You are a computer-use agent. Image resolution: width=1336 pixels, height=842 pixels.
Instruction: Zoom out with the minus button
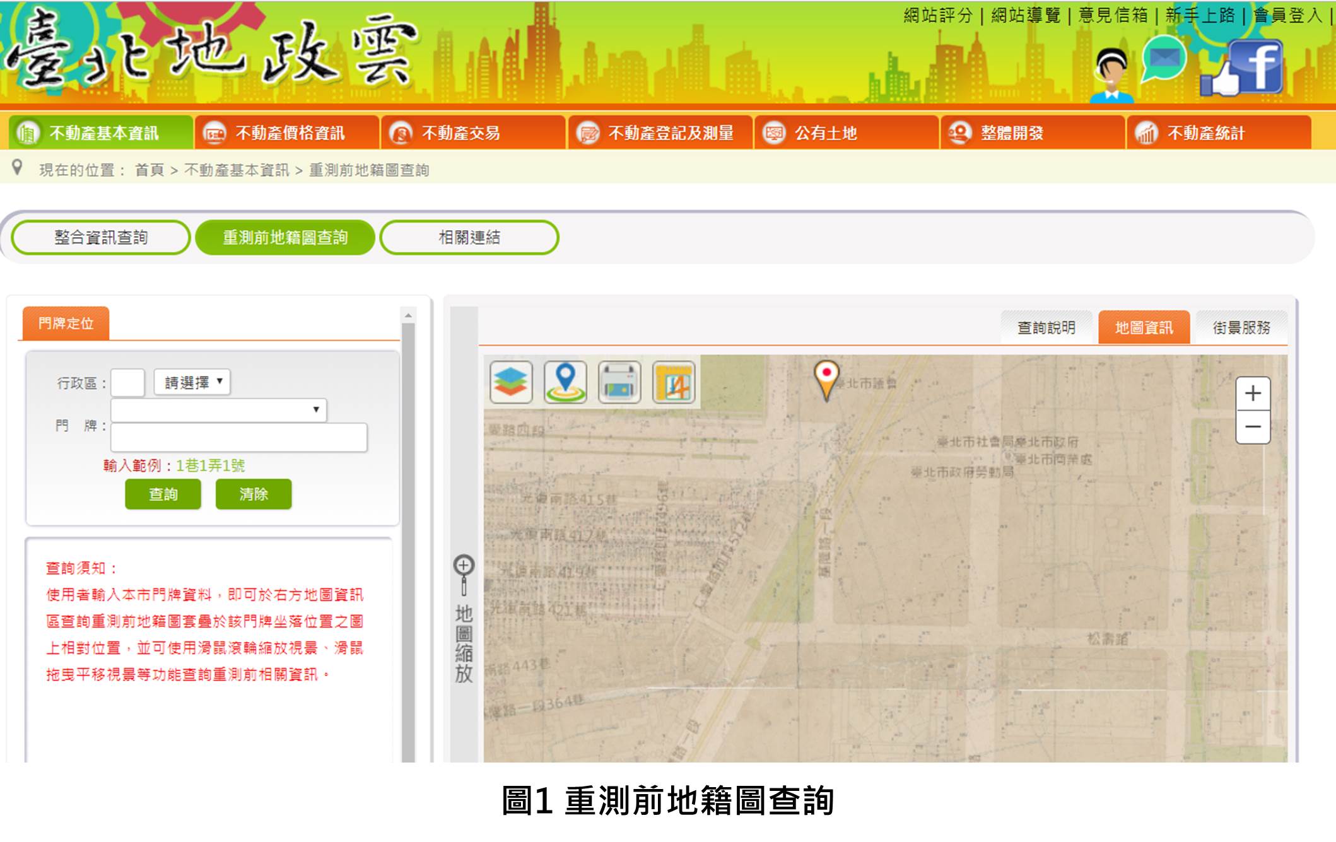coord(1253,427)
